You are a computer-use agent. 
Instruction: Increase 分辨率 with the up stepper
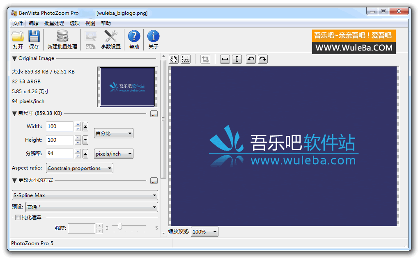pos(78,151)
